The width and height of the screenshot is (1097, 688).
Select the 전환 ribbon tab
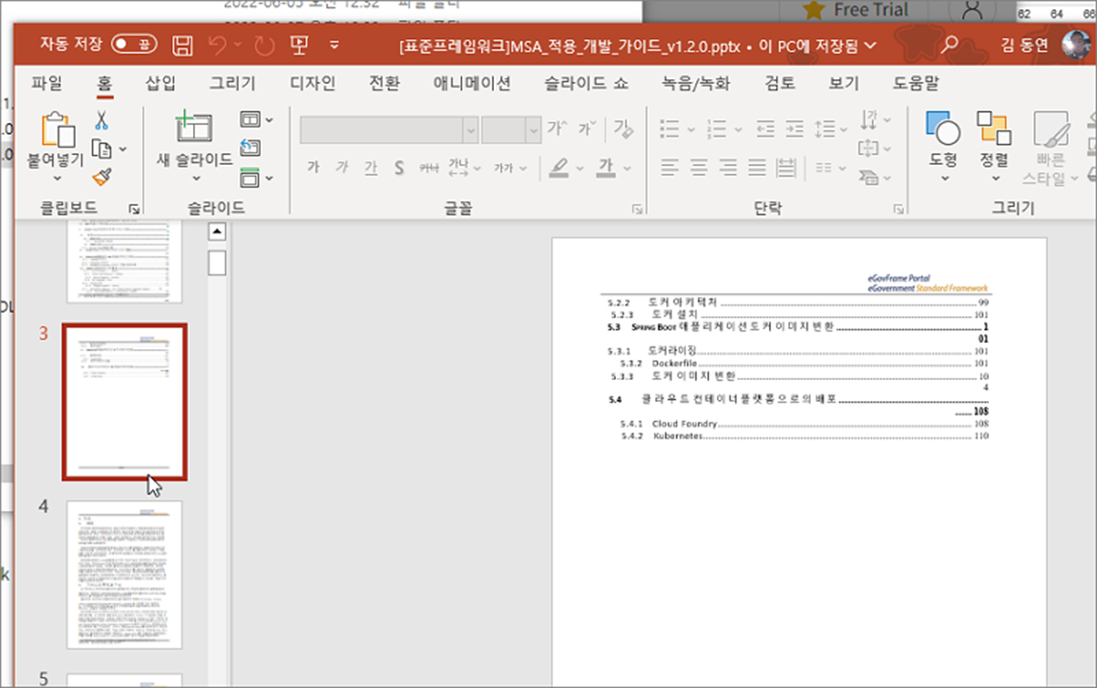point(384,84)
